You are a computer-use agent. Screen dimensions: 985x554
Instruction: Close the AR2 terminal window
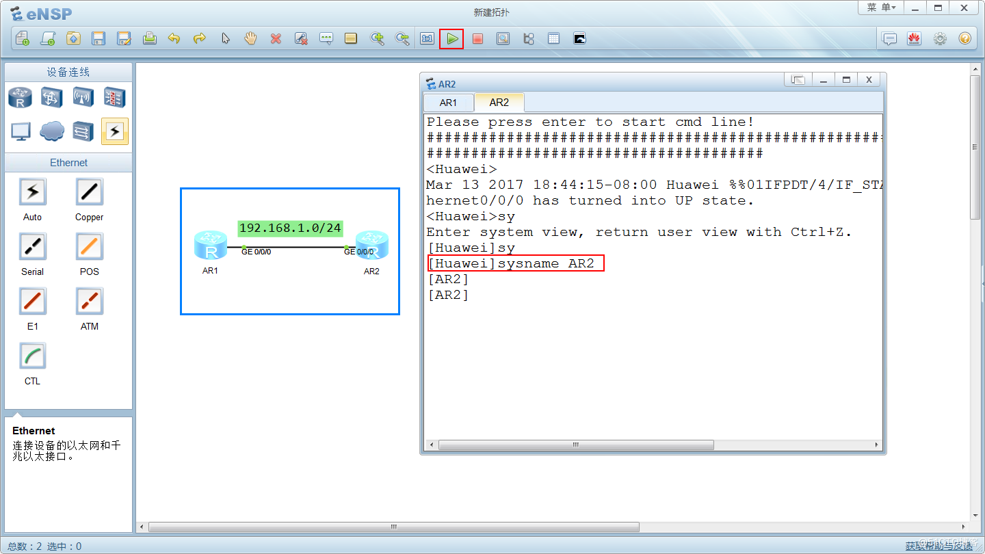point(869,80)
